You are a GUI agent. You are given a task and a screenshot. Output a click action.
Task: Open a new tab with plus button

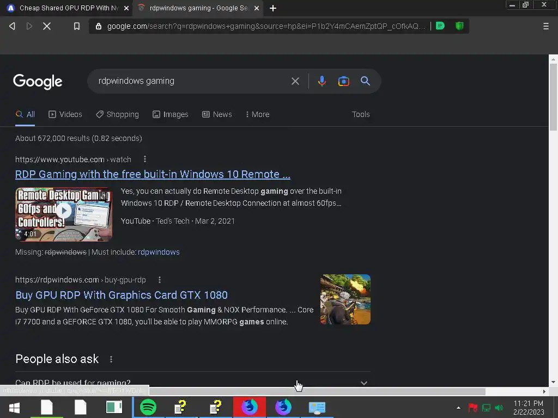pos(273,8)
